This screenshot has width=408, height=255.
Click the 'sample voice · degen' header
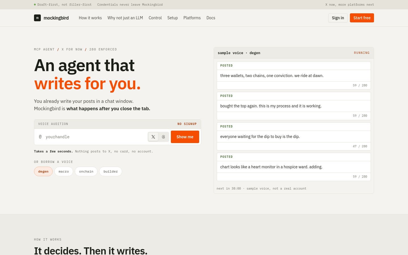click(239, 53)
